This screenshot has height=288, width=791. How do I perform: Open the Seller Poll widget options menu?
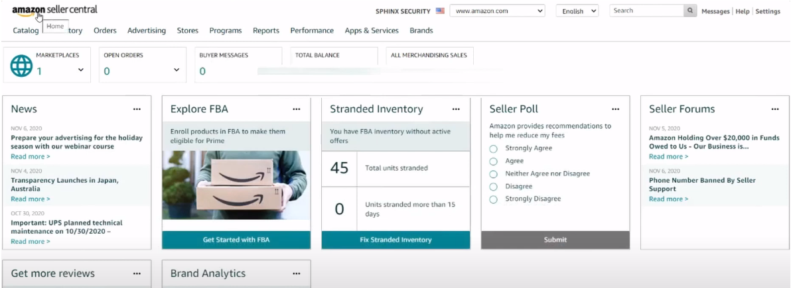pos(616,109)
